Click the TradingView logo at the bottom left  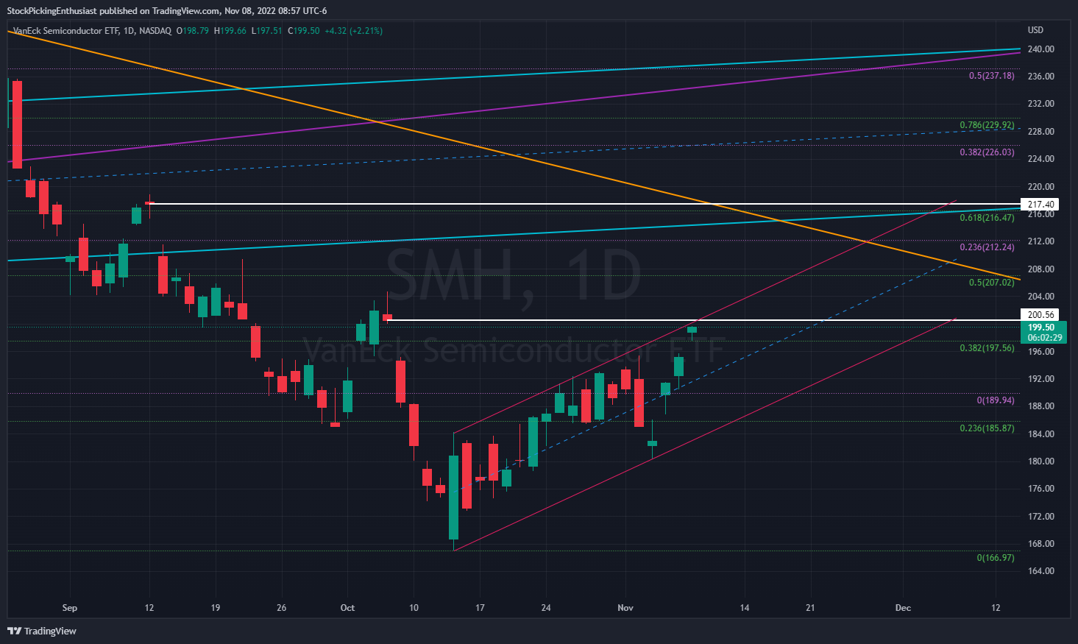pyautogui.click(x=41, y=631)
